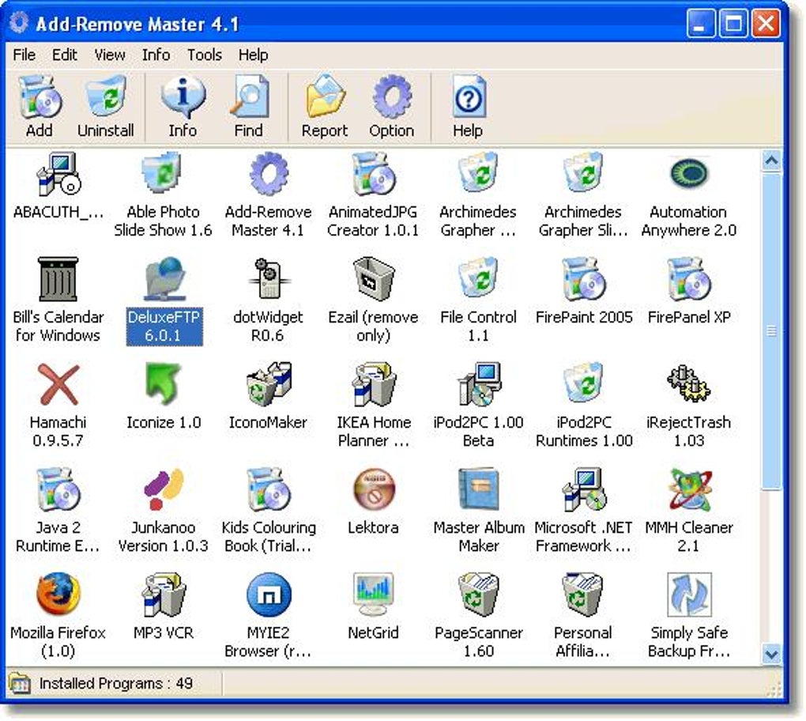
Task: Click the red Hamachi 0.9.5.7 icon
Action: pyautogui.click(x=58, y=385)
